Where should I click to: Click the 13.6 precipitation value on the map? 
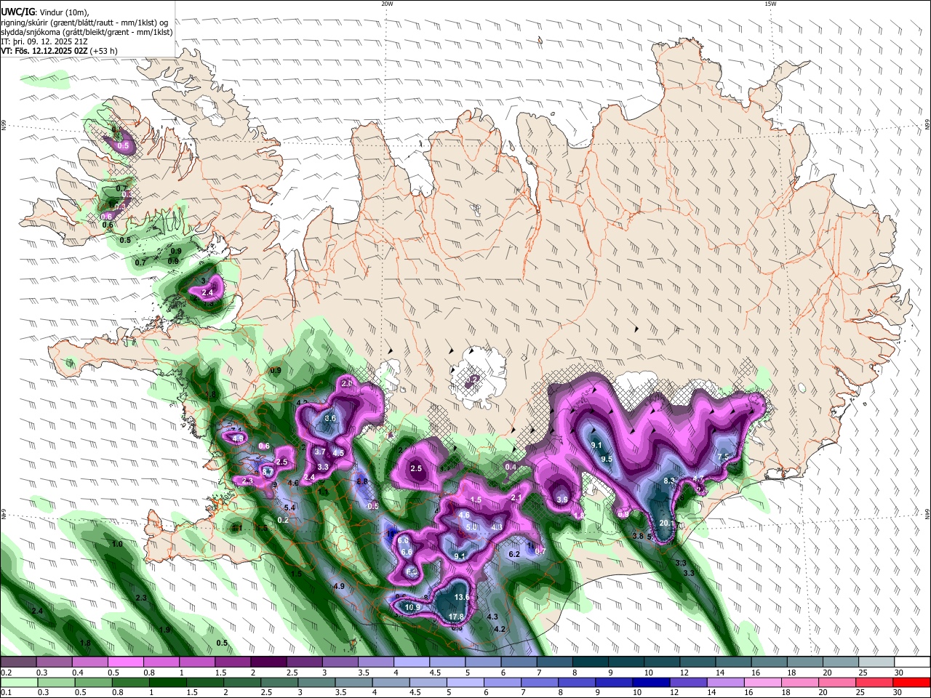click(462, 597)
